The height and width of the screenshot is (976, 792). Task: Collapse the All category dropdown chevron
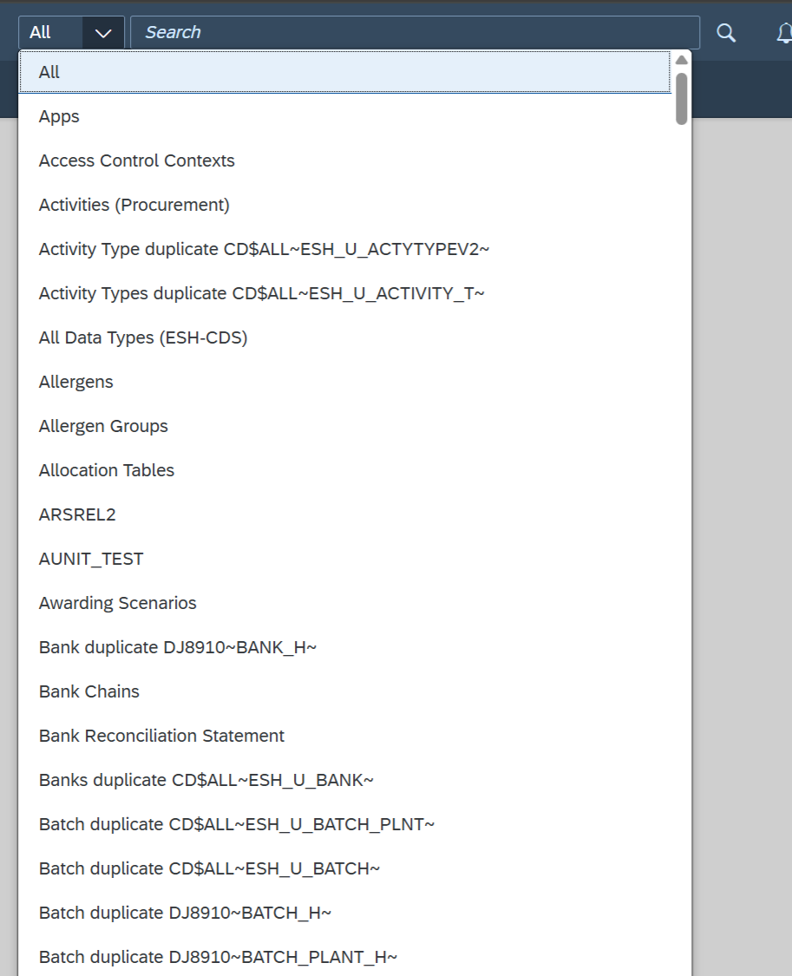tap(102, 32)
